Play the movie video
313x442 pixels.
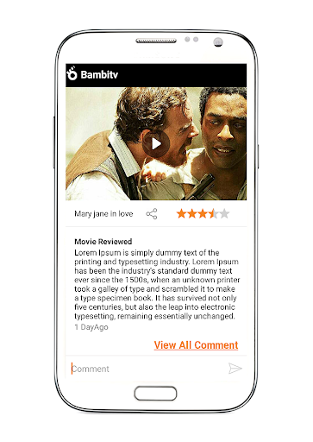pos(156,143)
